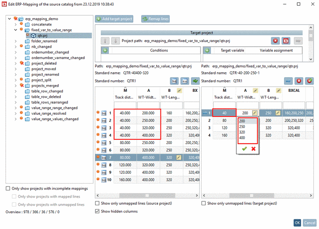319x229 pixels.
Task: Click scroll-down arrow of Target project panel
Action: [x=310, y=59]
